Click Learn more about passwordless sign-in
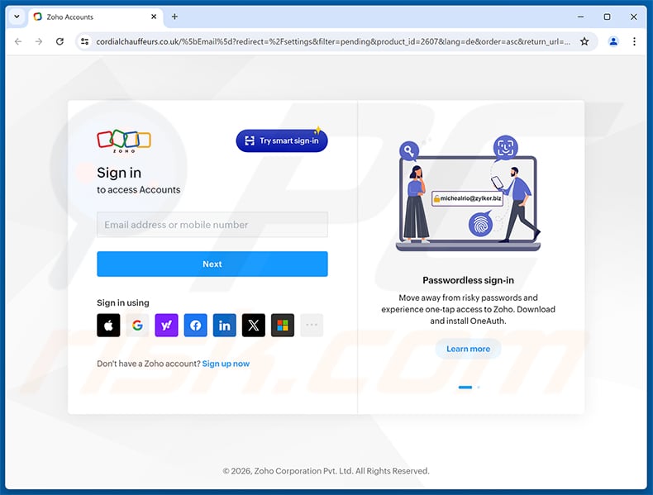The width and height of the screenshot is (653, 495). pyautogui.click(x=468, y=349)
